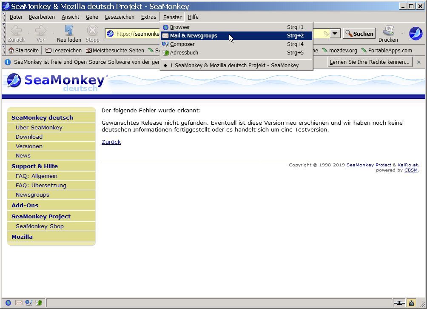
Task: Open Mail from the status bar envelope icon
Action: coord(19,303)
